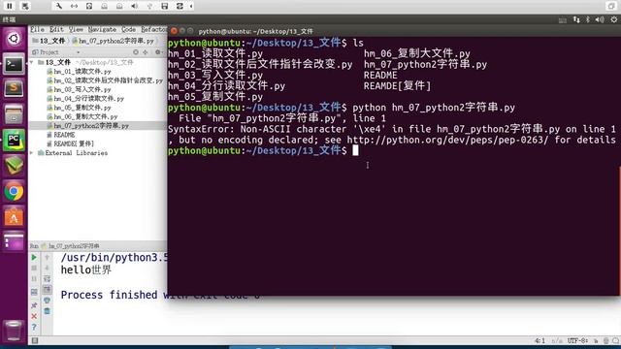Viewport: 621px width, 349px height.
Task: Open Ubuntu Software Center from launcher
Action: click(14, 217)
